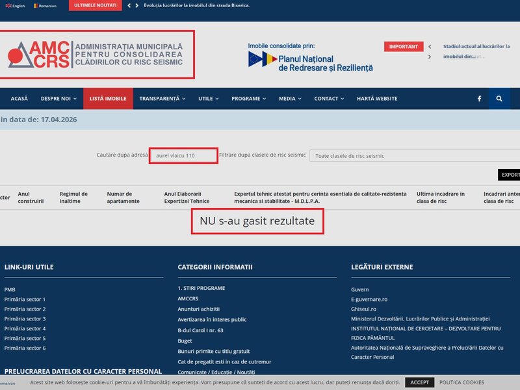This screenshot has width=520, height=390.
Task: Open Stadiul actual al lucrărilor link
Action: (x=476, y=51)
